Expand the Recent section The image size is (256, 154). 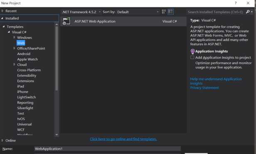tap(2, 11)
